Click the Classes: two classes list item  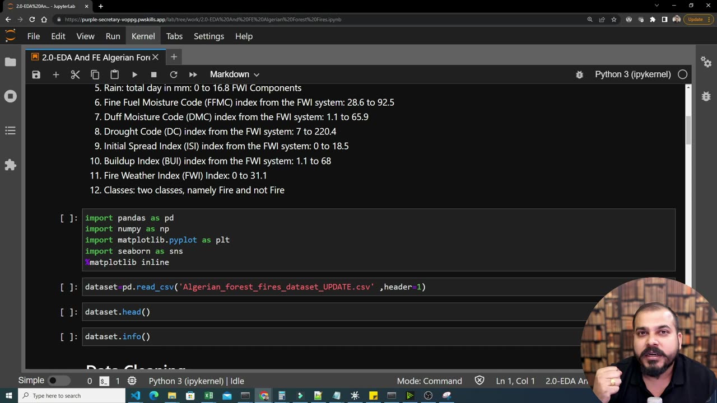[194, 190]
